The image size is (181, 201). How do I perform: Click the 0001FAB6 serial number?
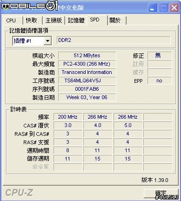[x=87, y=89]
